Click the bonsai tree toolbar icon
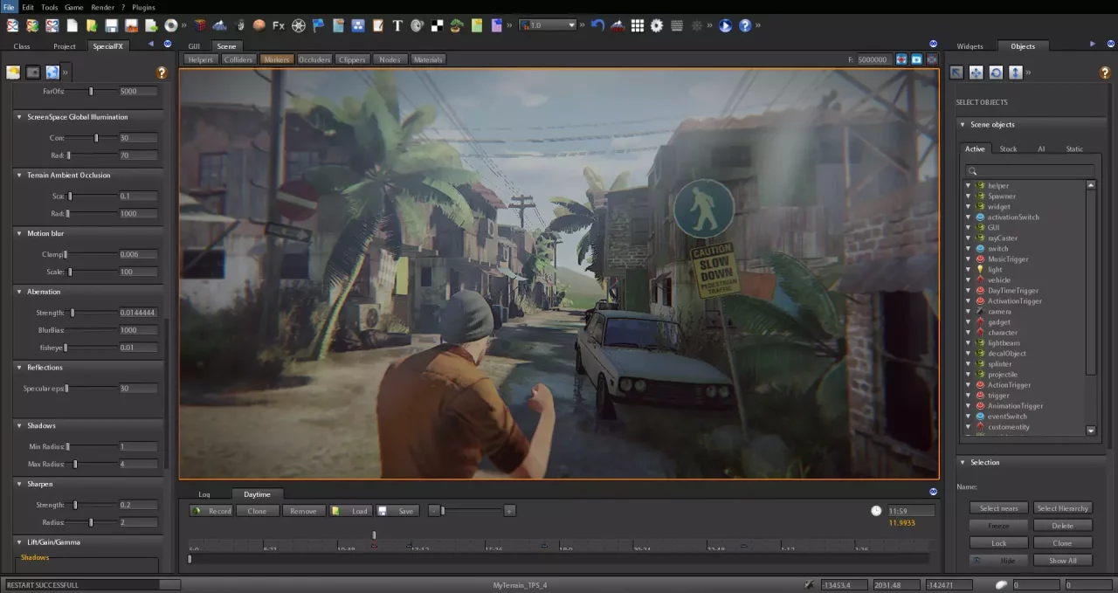This screenshot has height=593, width=1118. (x=456, y=25)
